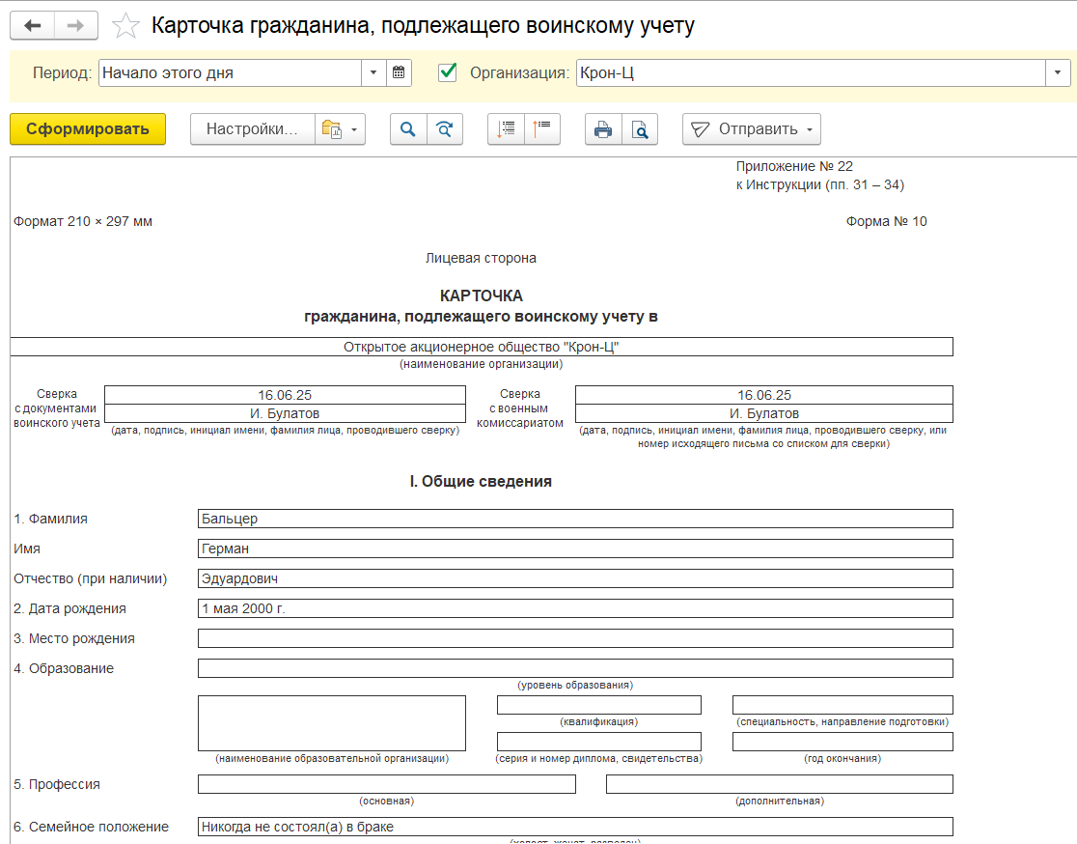
Task: Go back with the left arrow button
Action: point(32,26)
